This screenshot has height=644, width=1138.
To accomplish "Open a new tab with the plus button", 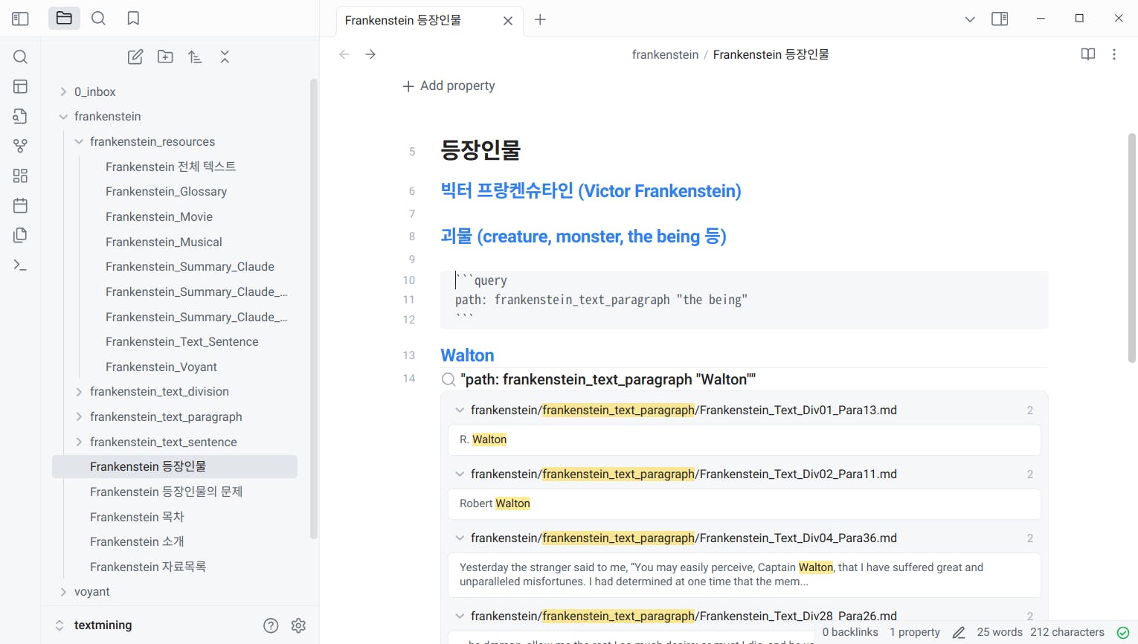I will (540, 20).
